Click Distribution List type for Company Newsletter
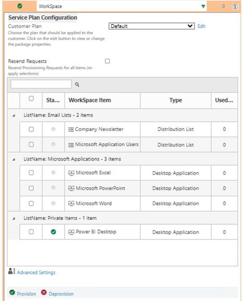The height and width of the screenshot is (301, 243). tap(176, 129)
